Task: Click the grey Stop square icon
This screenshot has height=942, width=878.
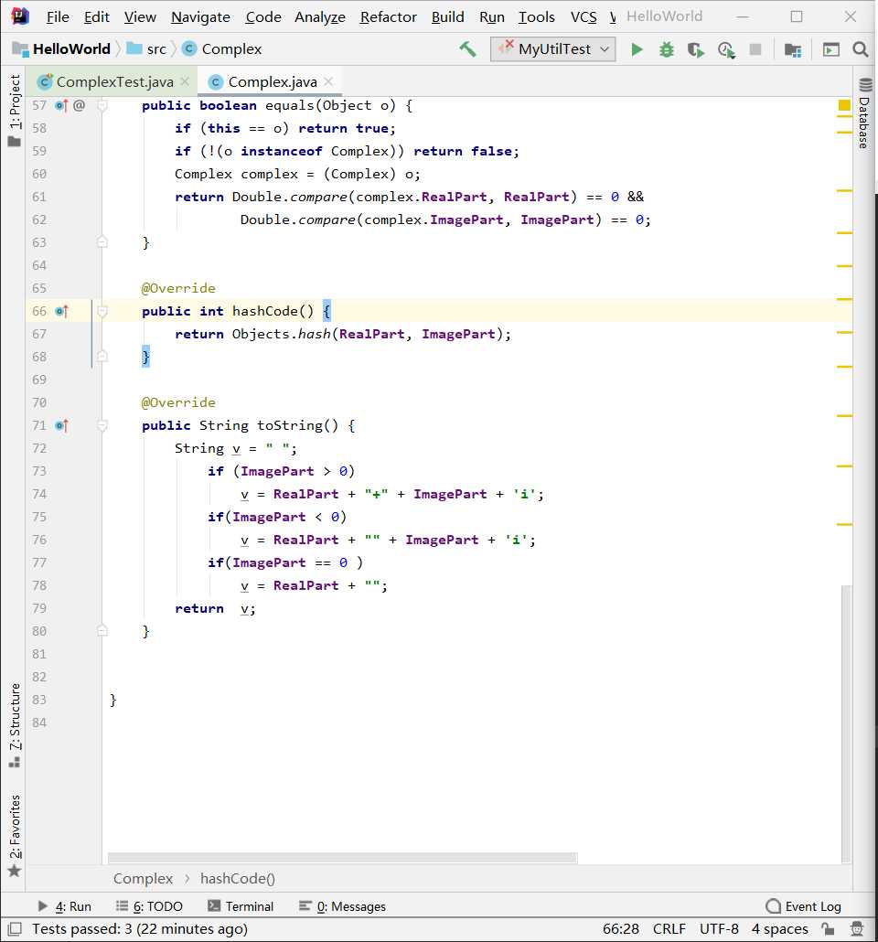Action: point(755,49)
